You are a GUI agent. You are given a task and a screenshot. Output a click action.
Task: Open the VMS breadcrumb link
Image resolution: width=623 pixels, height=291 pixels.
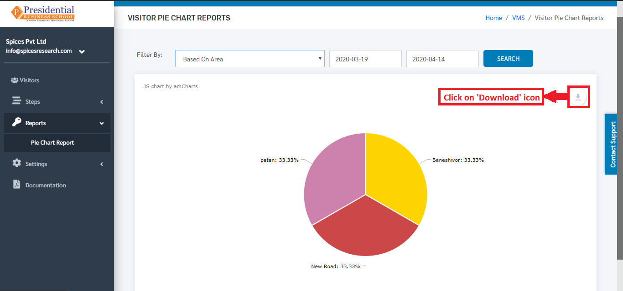519,18
